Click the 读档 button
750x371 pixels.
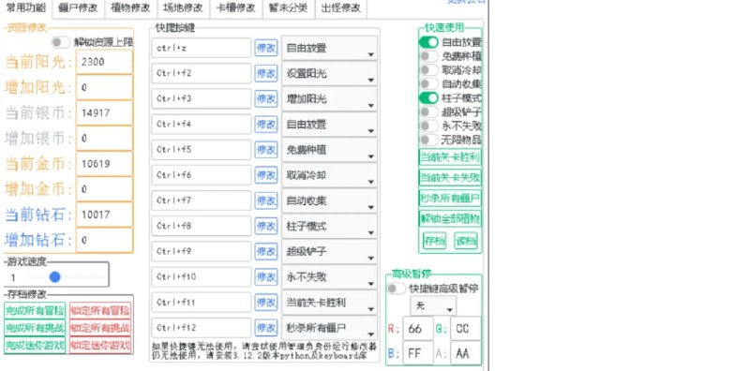[x=466, y=241]
